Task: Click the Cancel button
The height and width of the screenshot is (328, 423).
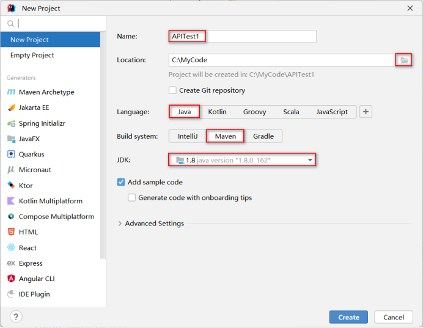Action: (x=393, y=317)
